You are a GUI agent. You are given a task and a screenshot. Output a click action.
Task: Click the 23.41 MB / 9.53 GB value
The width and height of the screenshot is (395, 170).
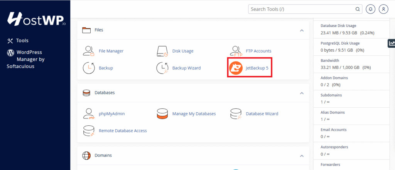pyautogui.click(x=339, y=33)
